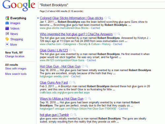Image resolution: width=165 pixels, height=124 pixels.
Task: Open Glue Guns | Life123 result
Action: [x=54, y=50]
